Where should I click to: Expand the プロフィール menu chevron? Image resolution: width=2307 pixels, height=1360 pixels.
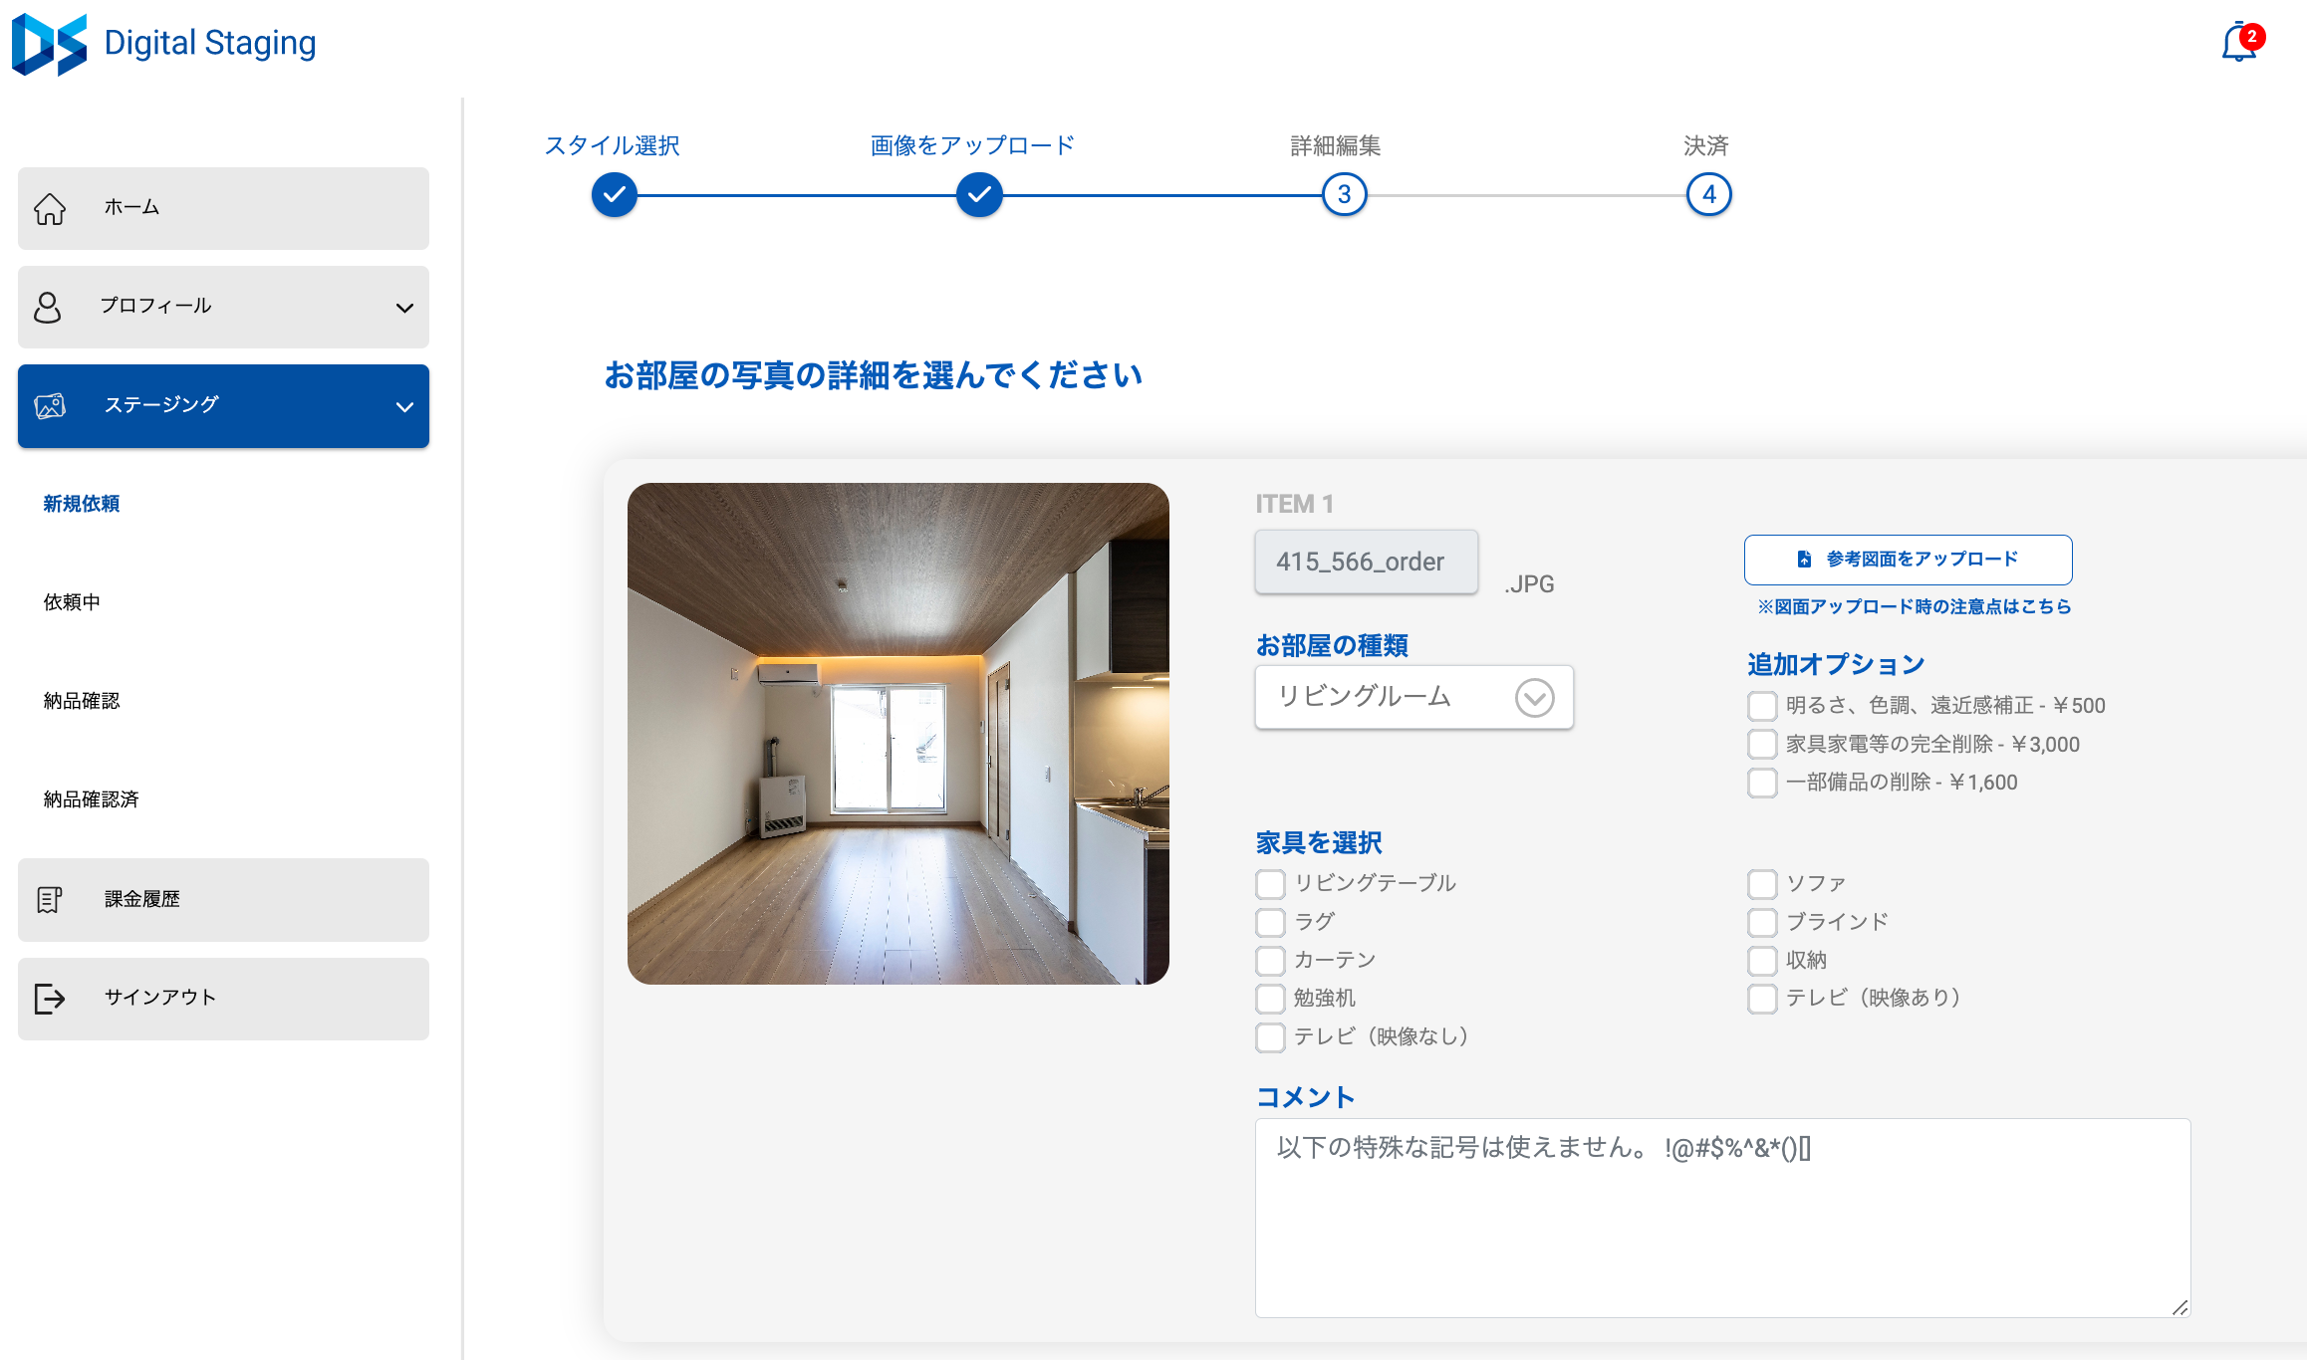[404, 308]
